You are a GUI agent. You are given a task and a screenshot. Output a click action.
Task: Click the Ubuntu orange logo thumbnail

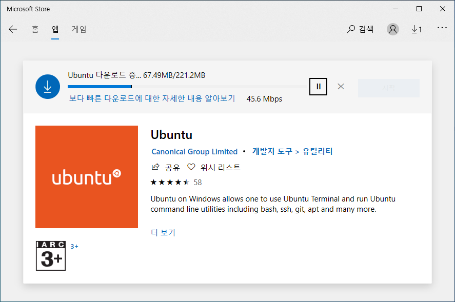(x=87, y=177)
